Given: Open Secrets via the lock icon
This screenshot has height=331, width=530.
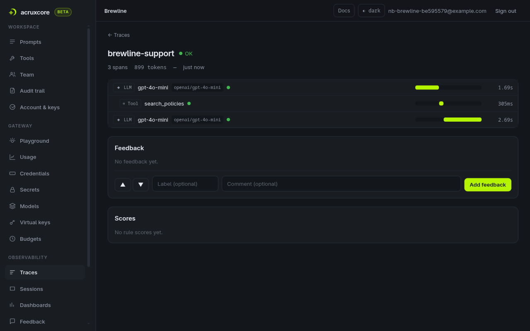Looking at the screenshot, I should click(12, 189).
